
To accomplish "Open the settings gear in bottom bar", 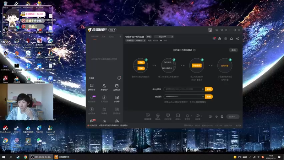I will click(x=222, y=117).
